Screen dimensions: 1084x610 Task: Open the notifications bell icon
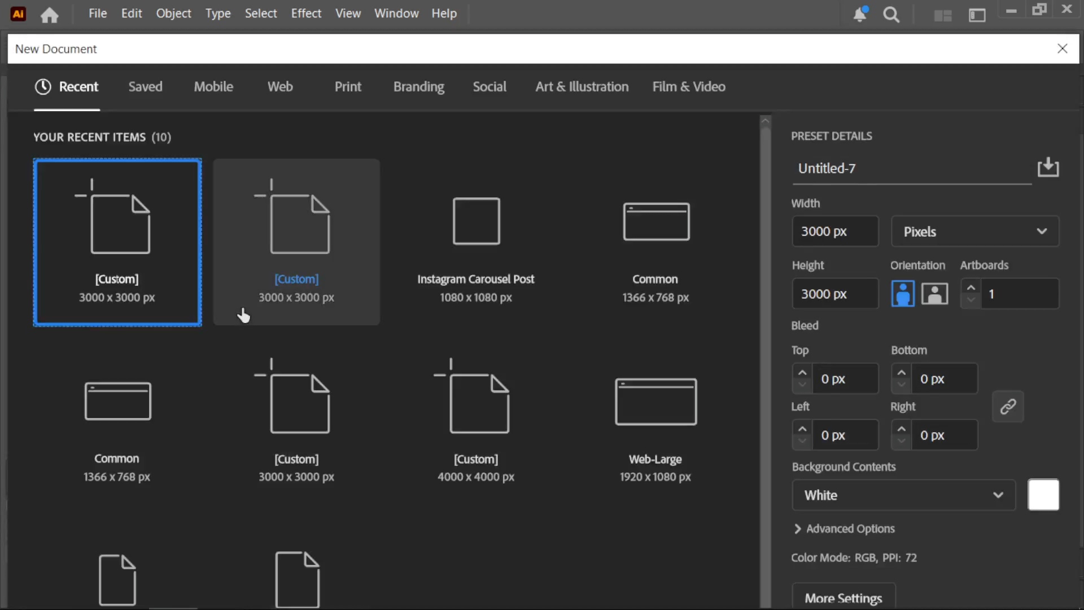(x=860, y=14)
